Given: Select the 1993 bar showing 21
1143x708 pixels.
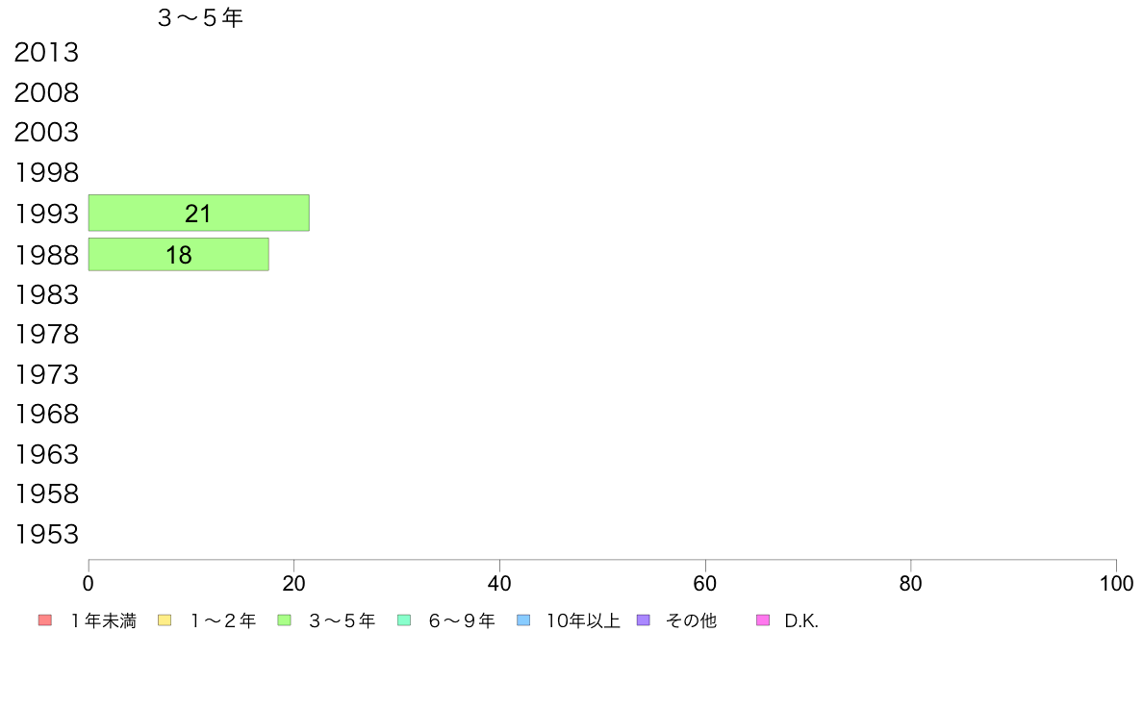Looking at the screenshot, I should [198, 213].
